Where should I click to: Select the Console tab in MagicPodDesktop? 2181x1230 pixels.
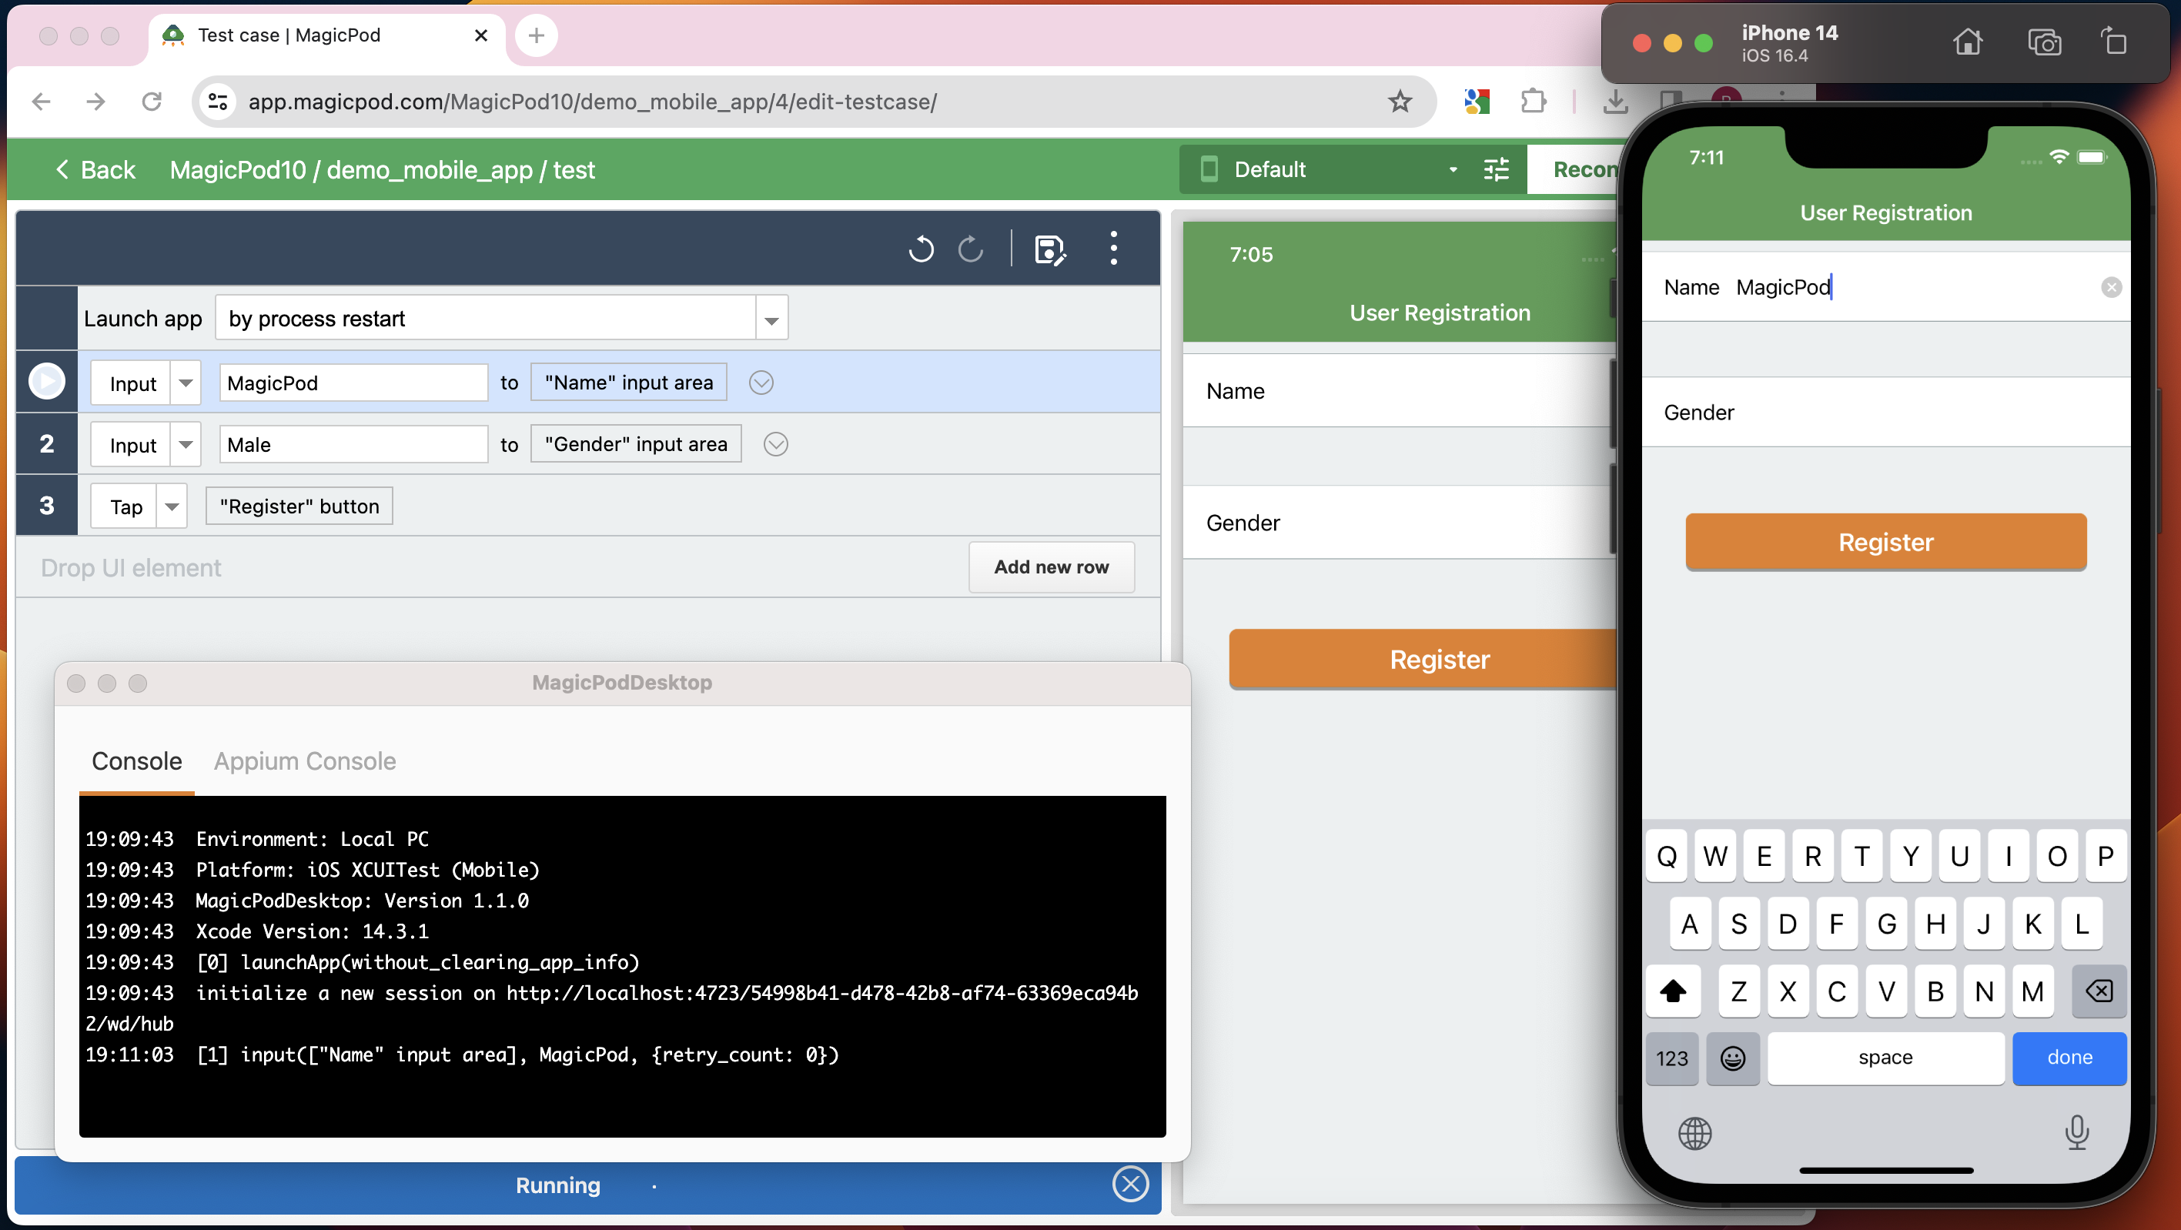[136, 760]
